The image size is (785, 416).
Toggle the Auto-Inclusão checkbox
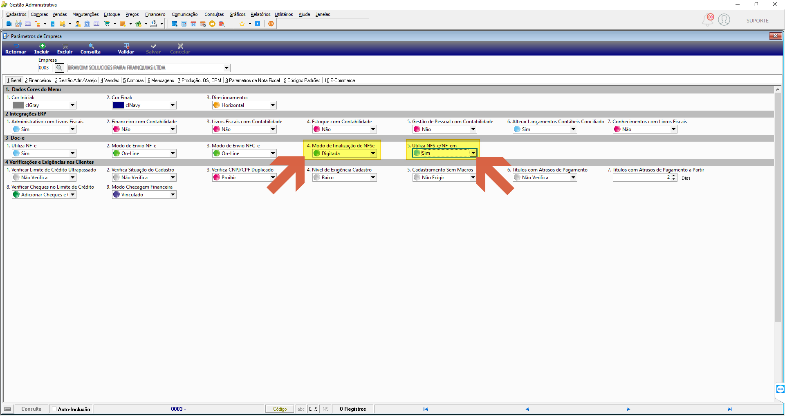click(x=54, y=409)
